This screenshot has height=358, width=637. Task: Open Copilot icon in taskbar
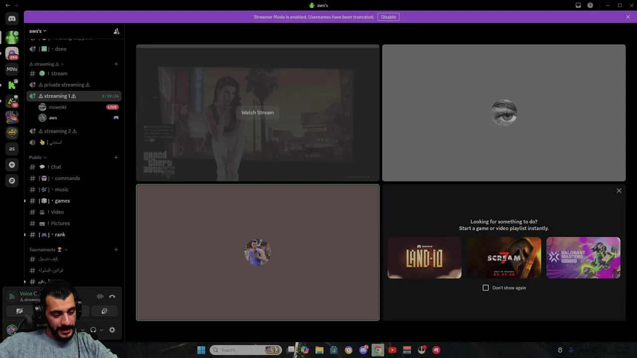click(x=305, y=350)
